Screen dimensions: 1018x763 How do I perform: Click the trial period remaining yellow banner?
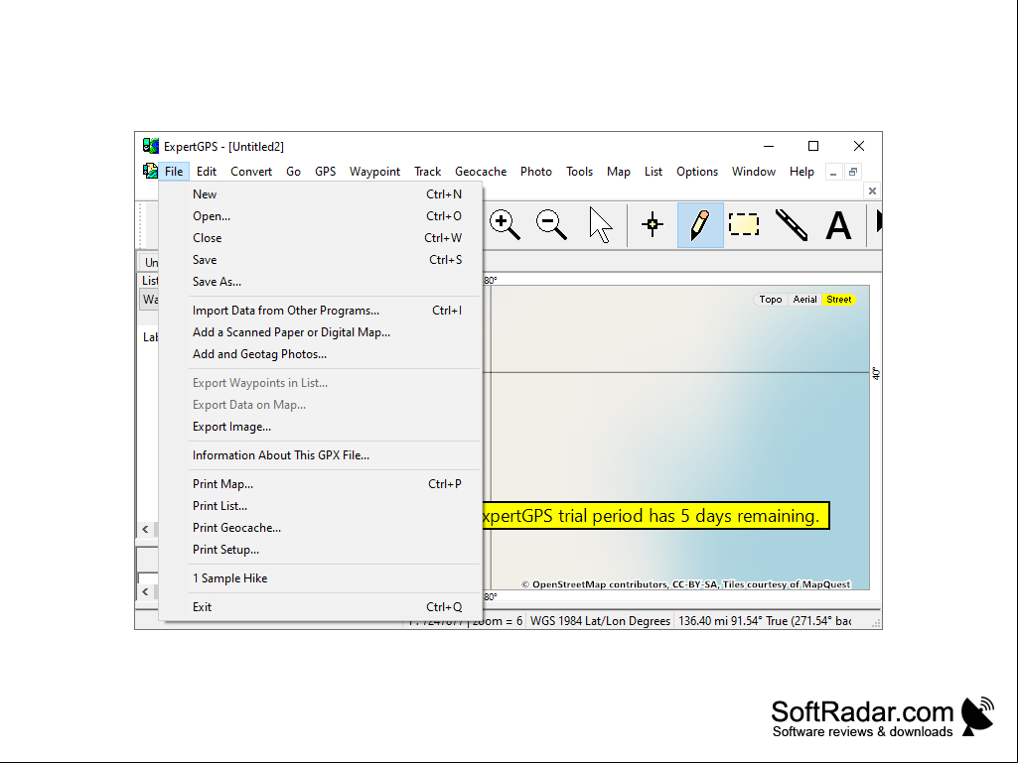click(655, 516)
